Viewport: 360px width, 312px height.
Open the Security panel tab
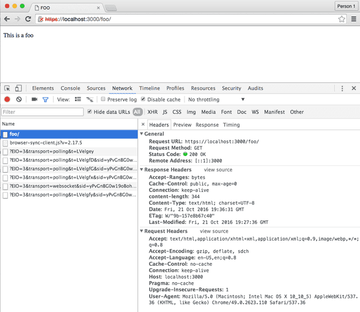pos(231,88)
